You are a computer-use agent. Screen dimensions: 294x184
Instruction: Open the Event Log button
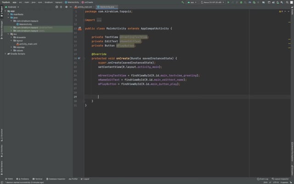coord(262,179)
